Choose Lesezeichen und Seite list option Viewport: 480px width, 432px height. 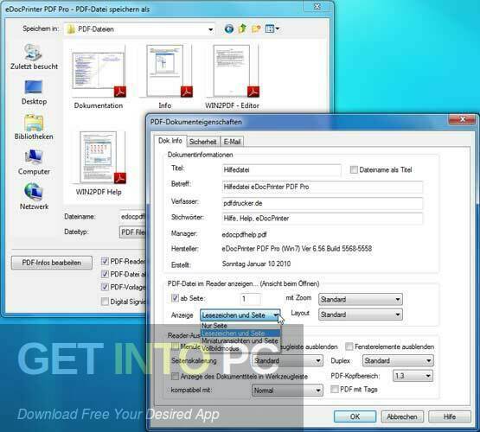(240, 334)
